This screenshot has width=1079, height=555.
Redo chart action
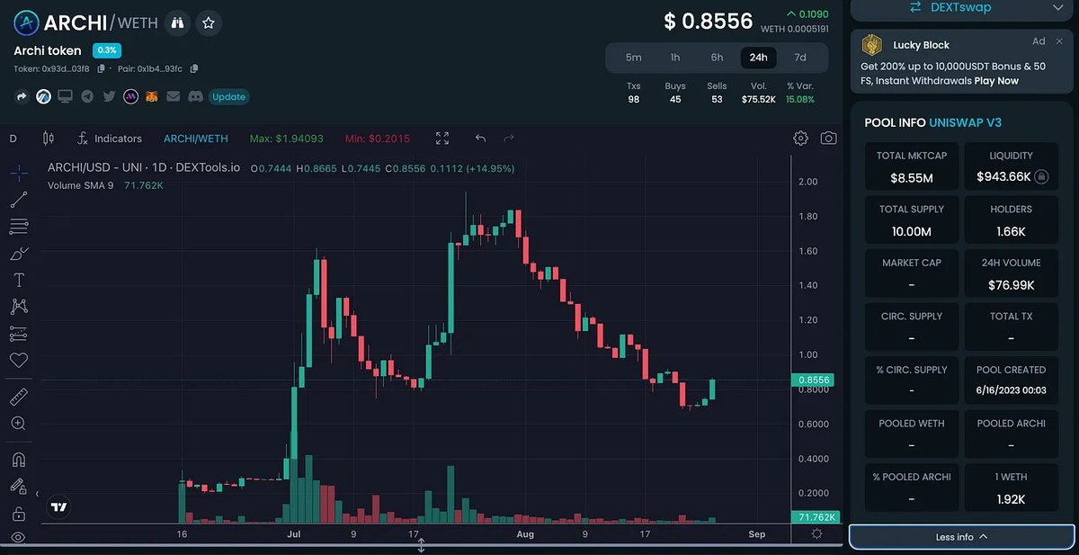click(509, 139)
